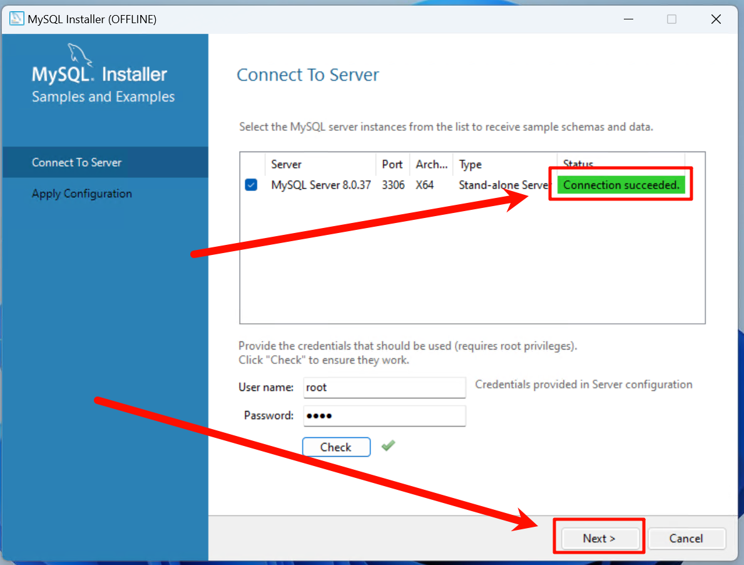
Task: Click 'Credentials provided in Server configuration' note
Action: tap(584, 384)
